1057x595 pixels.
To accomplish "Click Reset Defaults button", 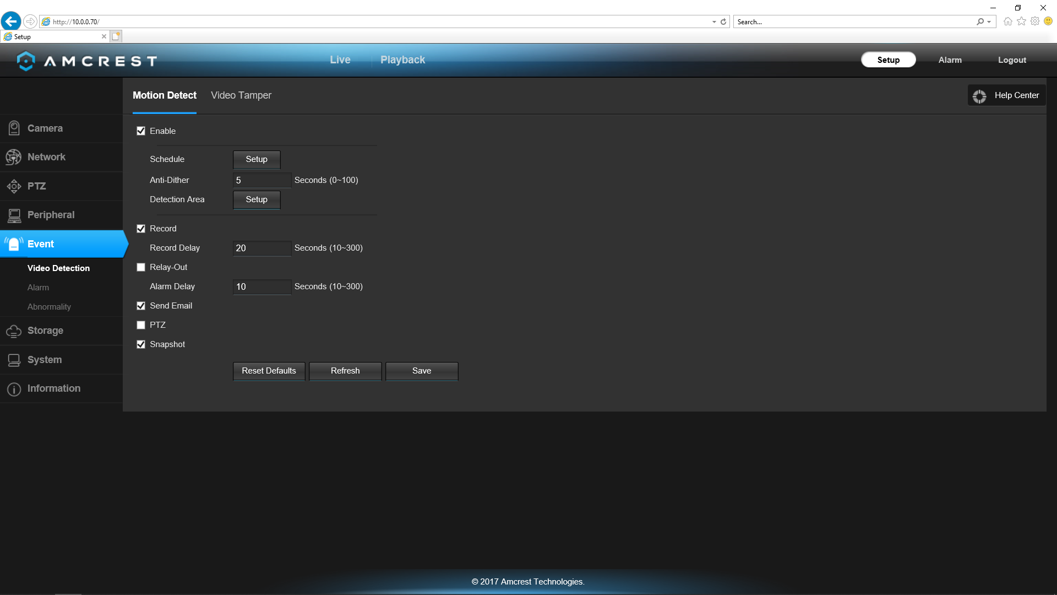I will 269,371.
